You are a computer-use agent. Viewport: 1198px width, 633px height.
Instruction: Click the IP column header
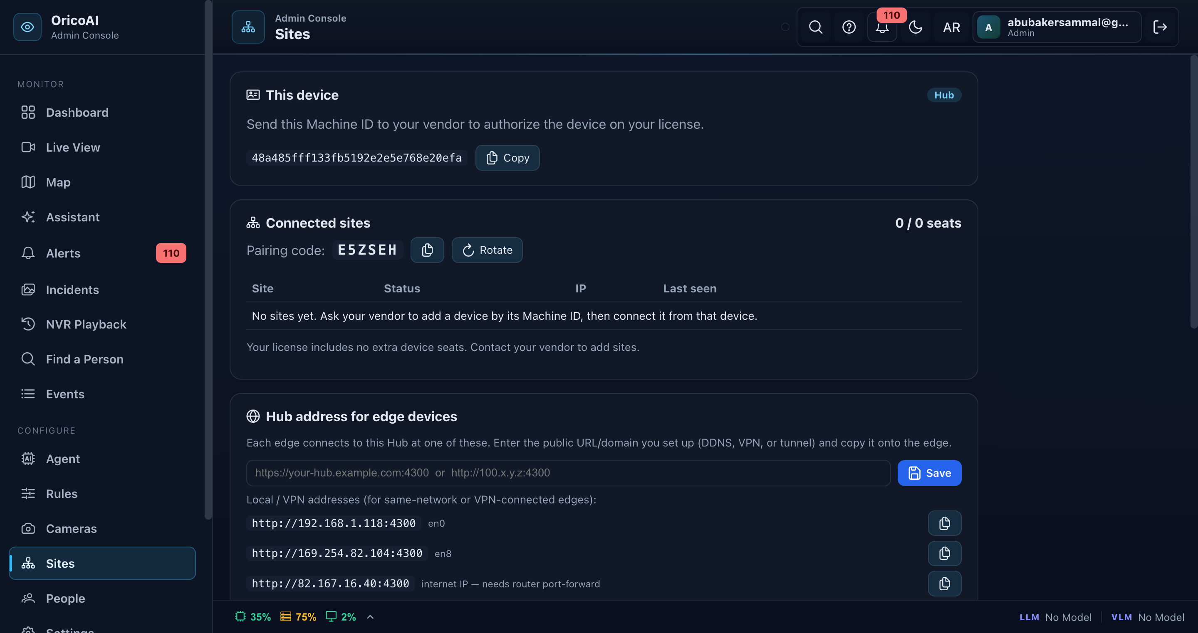pos(580,288)
